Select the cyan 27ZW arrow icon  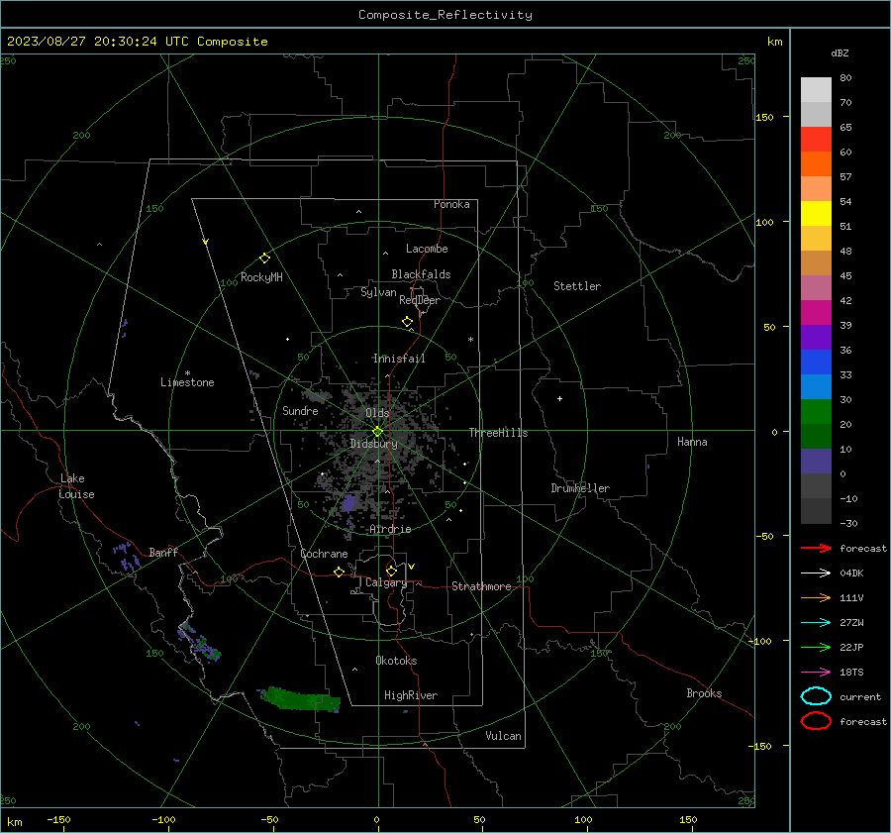[816, 623]
